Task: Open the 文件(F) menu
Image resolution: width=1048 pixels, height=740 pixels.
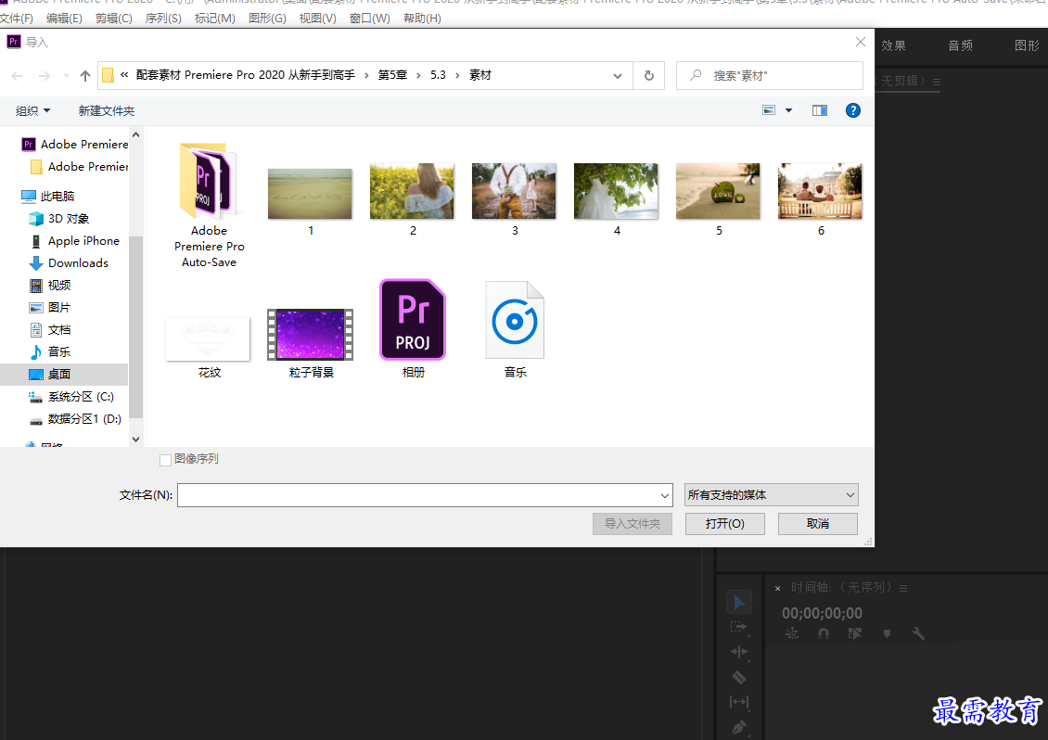Action: (x=17, y=18)
